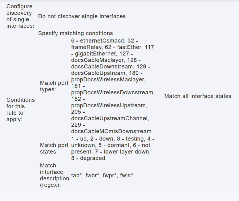Image resolution: width=239 pixels, height=201 pixels.
Task: Click "Conditions for this rule to apply" label
Action: point(20,109)
